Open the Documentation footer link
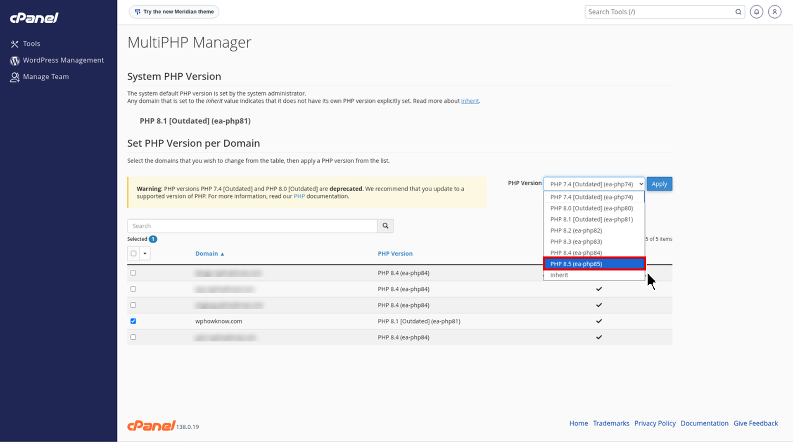The image size is (793, 442). coord(704,423)
